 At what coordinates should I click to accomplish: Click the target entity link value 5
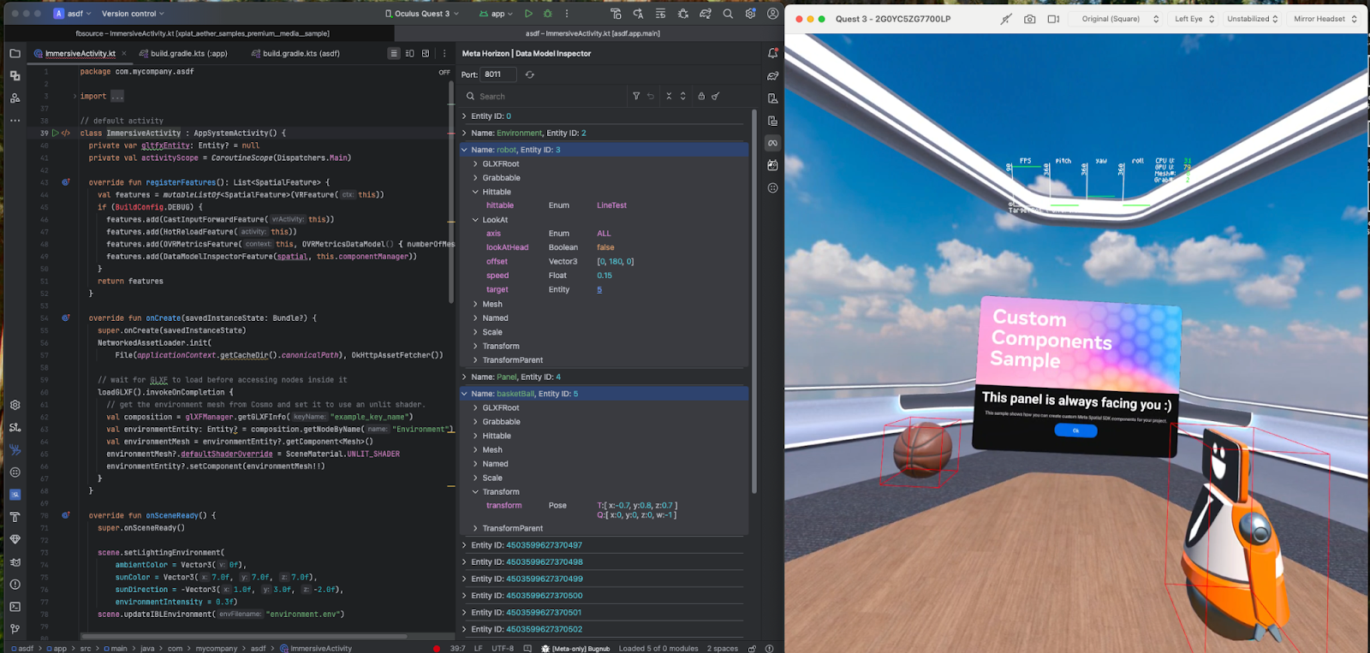[599, 289]
